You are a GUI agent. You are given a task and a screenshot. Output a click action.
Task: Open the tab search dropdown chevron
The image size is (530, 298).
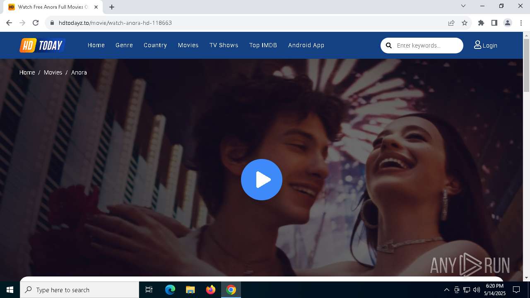pos(463,6)
